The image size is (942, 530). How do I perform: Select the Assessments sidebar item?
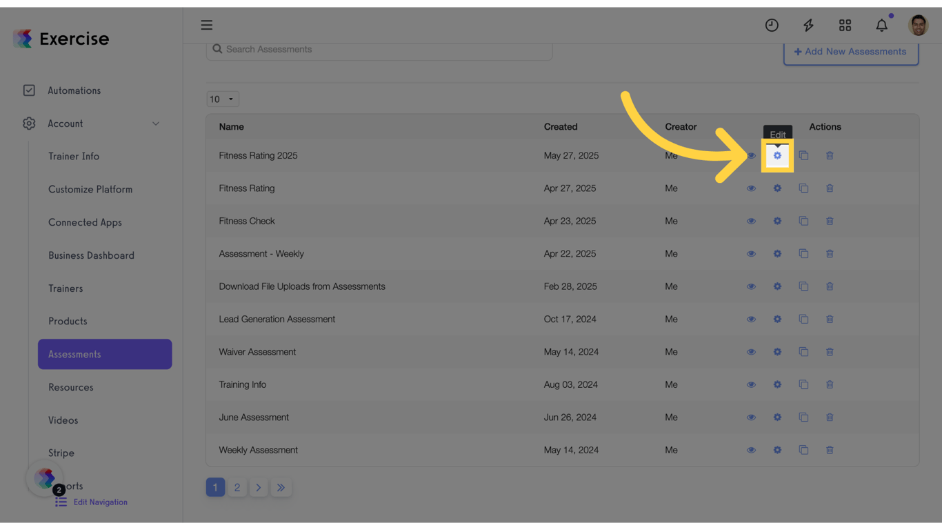pos(105,354)
